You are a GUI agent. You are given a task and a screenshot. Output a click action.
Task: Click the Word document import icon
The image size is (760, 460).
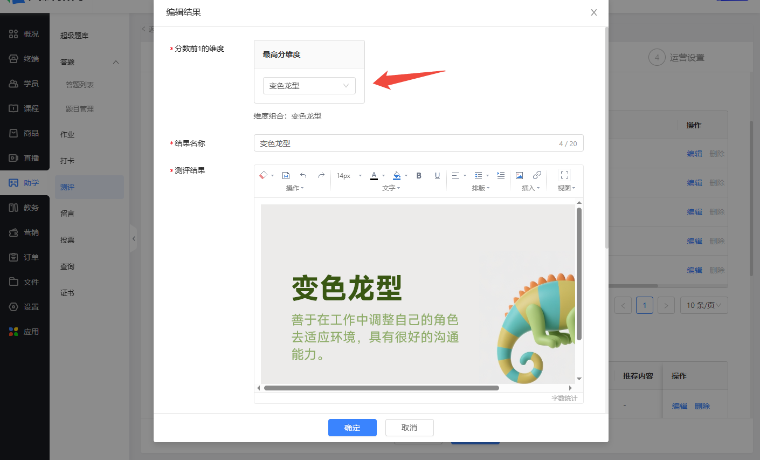pos(286,175)
